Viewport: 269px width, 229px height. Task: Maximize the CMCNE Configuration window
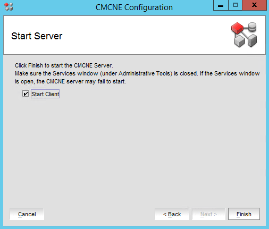tap(235, 5)
